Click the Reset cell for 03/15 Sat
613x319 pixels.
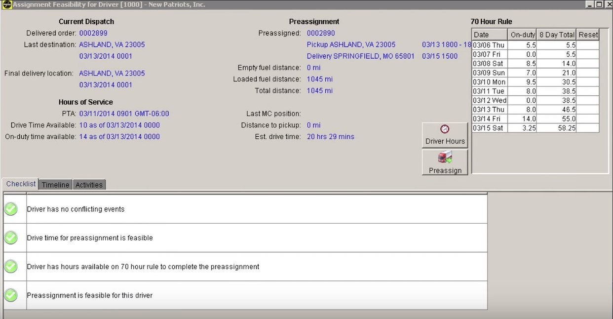pos(588,128)
